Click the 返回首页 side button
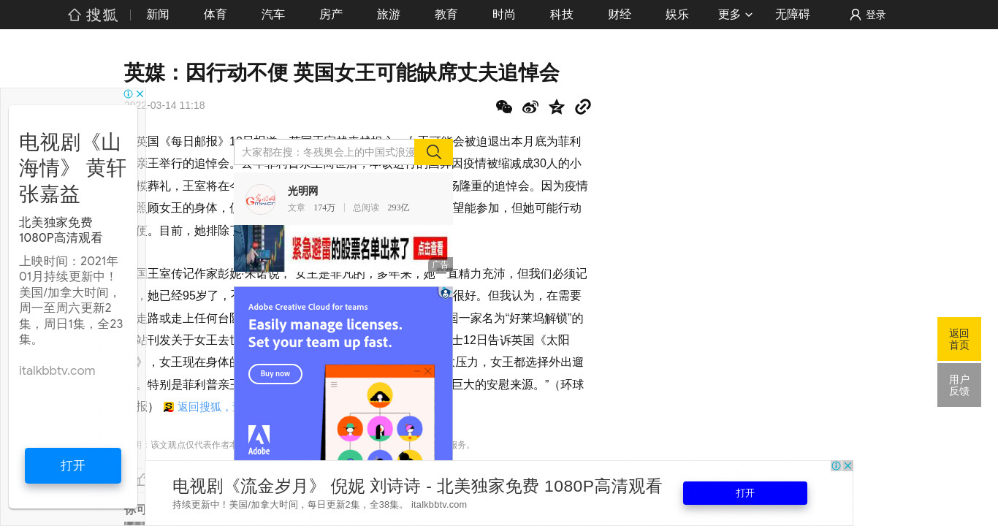This screenshot has height=526, width=998. point(959,339)
